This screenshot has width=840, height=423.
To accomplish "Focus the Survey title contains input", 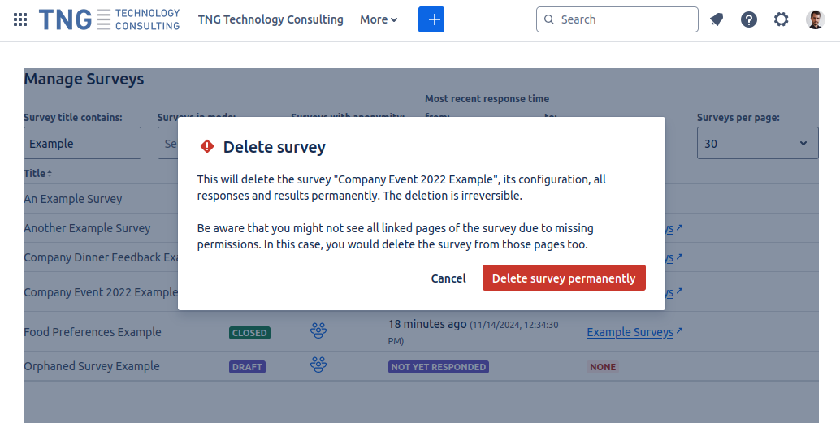I will [82, 144].
